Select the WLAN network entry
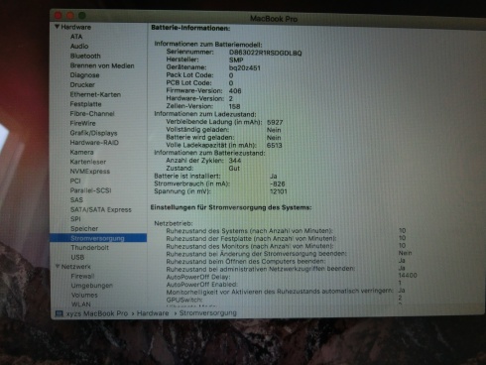Image resolution: width=486 pixels, height=365 pixels. click(x=81, y=304)
